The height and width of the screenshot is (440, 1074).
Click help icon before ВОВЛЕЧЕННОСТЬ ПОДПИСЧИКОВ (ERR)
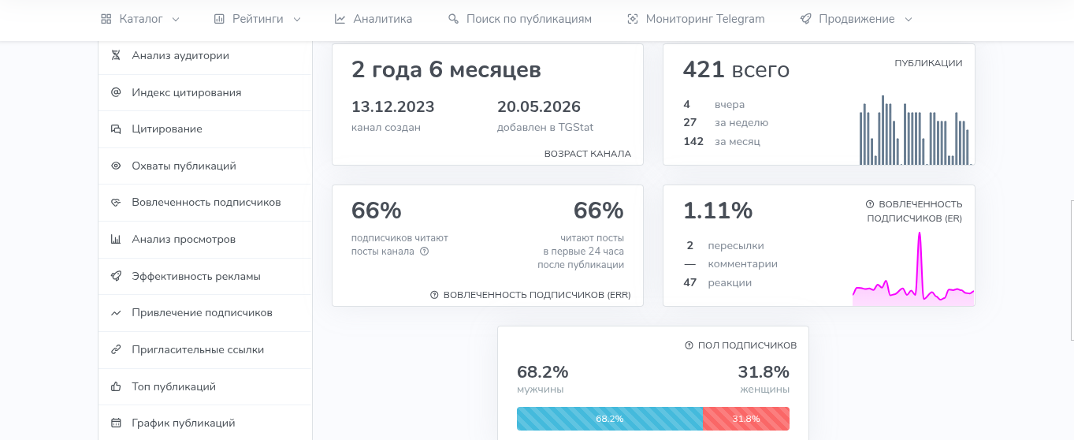pos(434,295)
